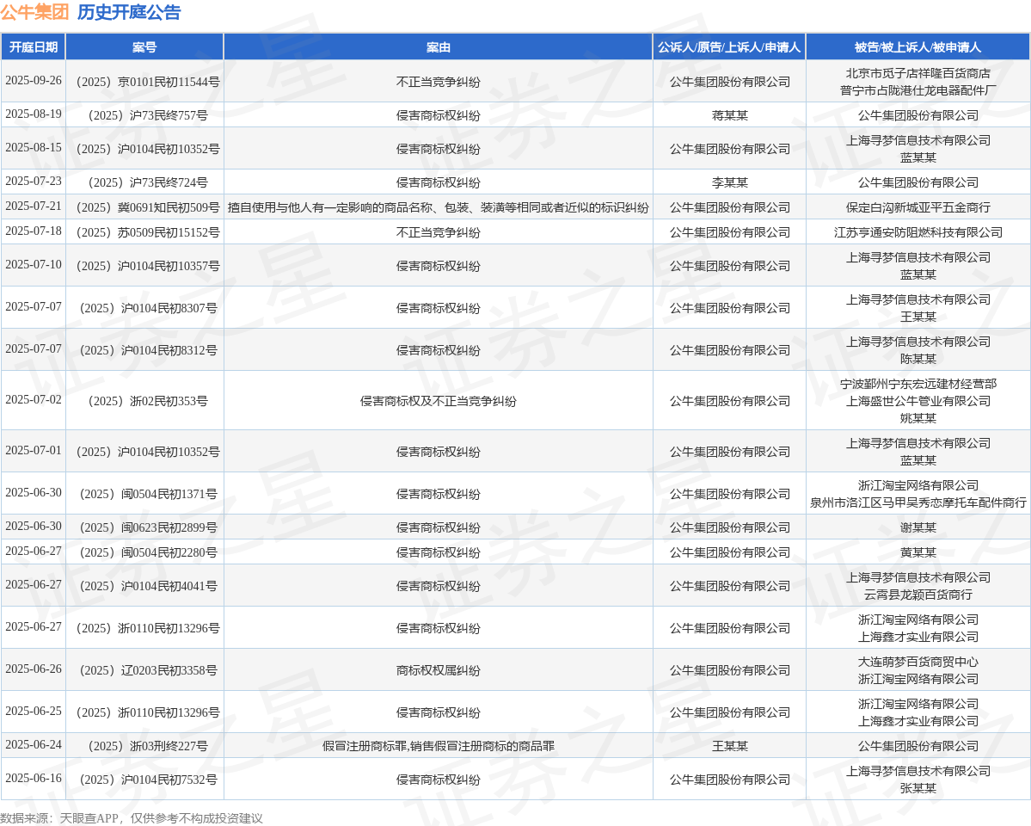This screenshot has width=1031, height=826.
Task: Click defendant '北京市觅子店祥隆百货商店'
Action: (x=917, y=73)
